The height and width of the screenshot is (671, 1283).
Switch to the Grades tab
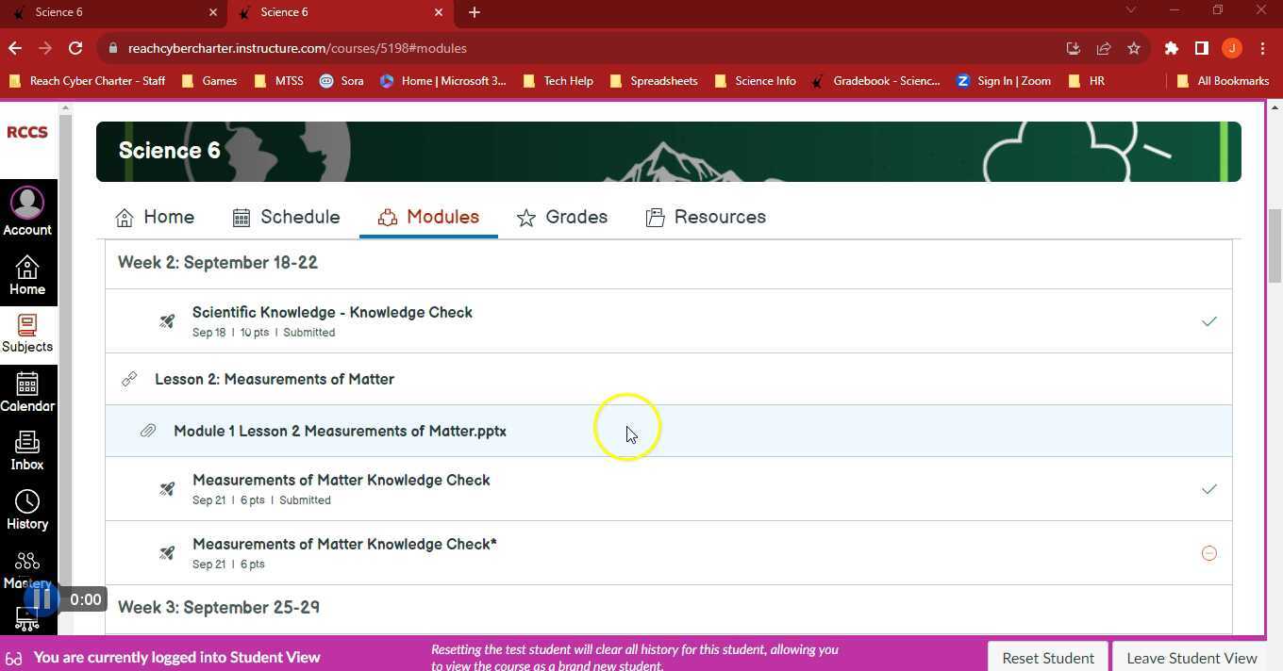click(x=562, y=217)
